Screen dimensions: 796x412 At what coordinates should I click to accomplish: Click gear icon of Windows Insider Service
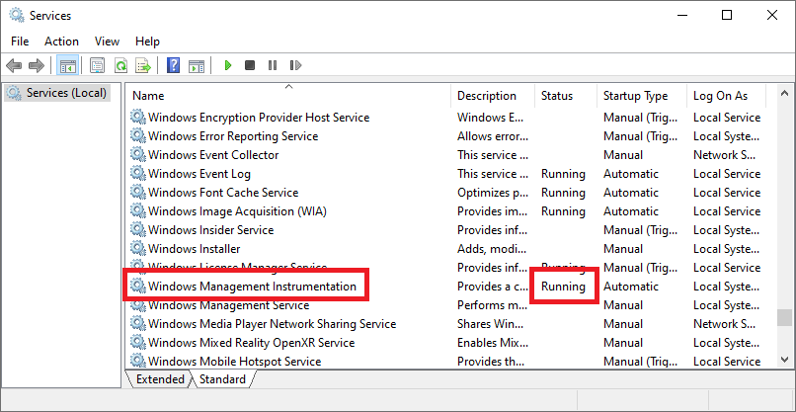(x=137, y=230)
